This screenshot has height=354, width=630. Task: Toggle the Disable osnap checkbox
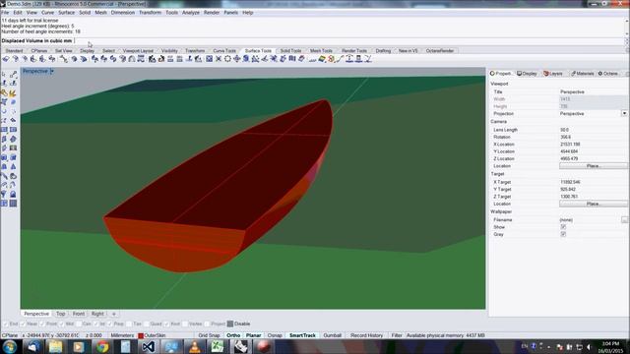tap(229, 324)
